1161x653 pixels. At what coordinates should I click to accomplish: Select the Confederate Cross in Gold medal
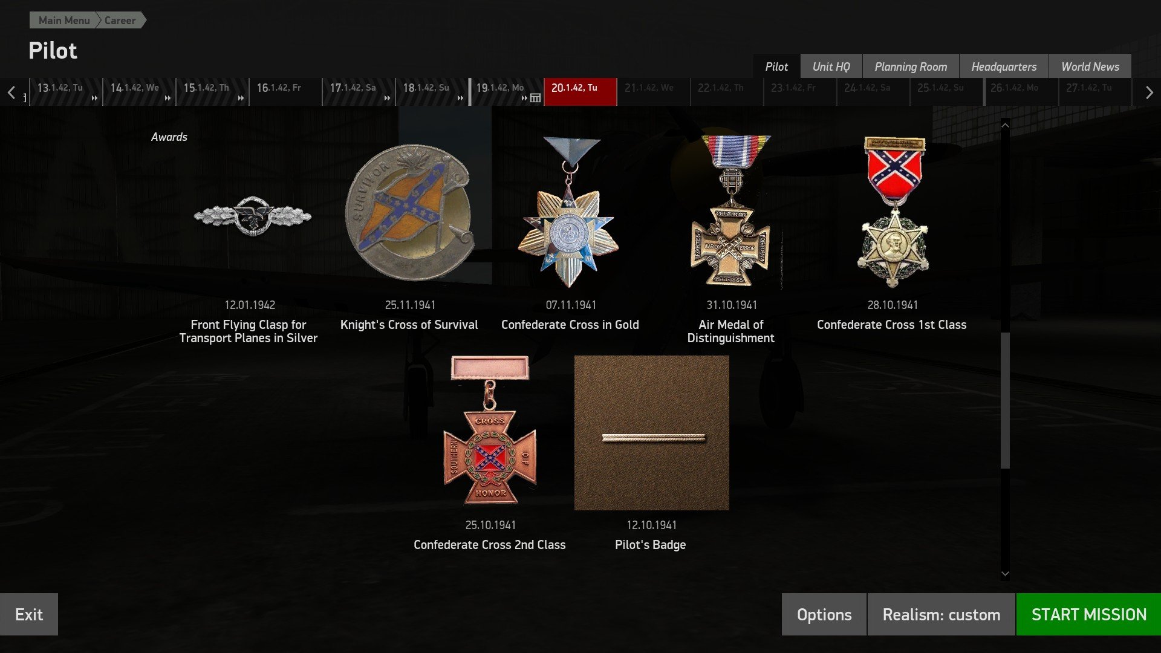pyautogui.click(x=568, y=212)
